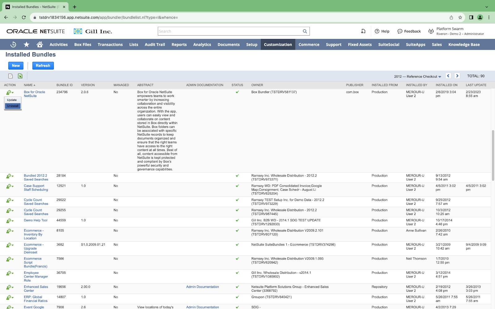The image size is (495, 309).
Task: Choose Update in the action menu
Action: [12, 100]
